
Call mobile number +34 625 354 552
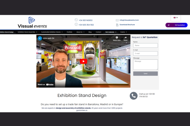point(86,25)
